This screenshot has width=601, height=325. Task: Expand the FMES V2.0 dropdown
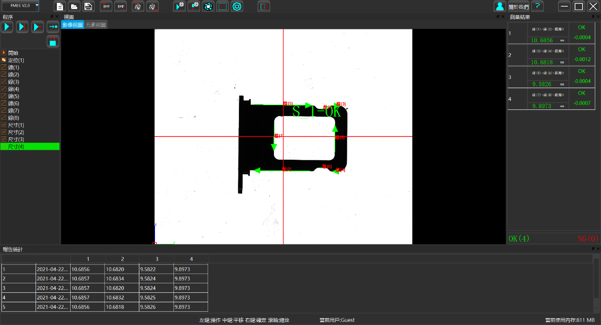click(37, 5)
